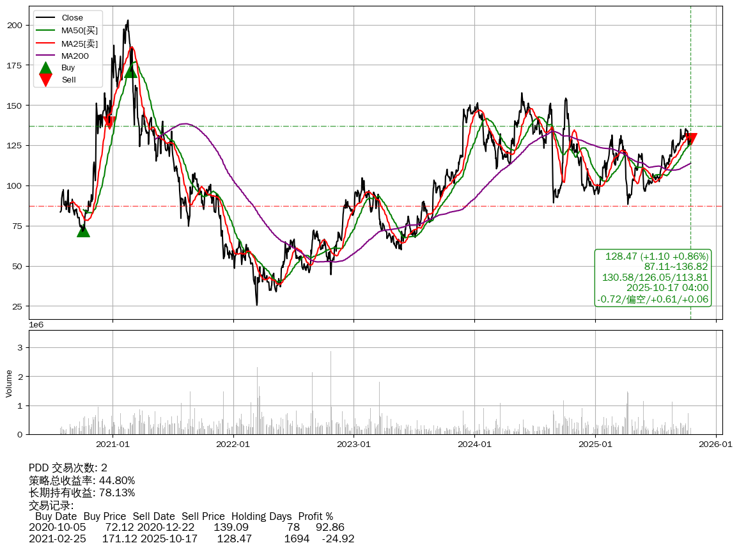Select the MA50[买] legend label

pyautogui.click(x=79, y=31)
